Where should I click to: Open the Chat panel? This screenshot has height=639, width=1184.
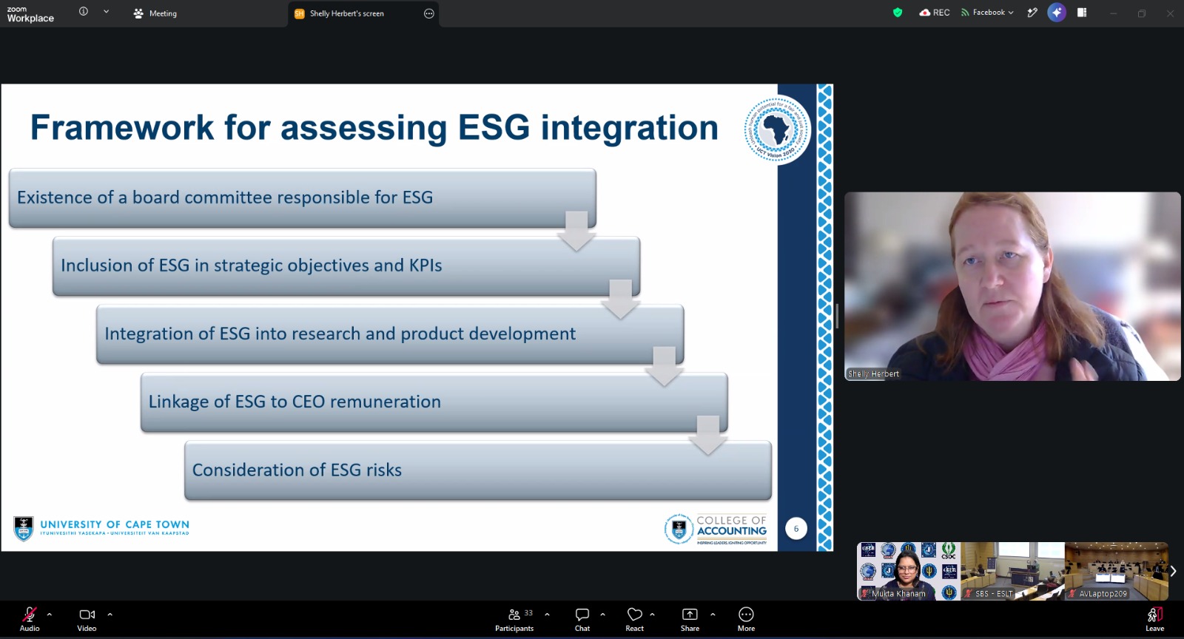[582, 620]
